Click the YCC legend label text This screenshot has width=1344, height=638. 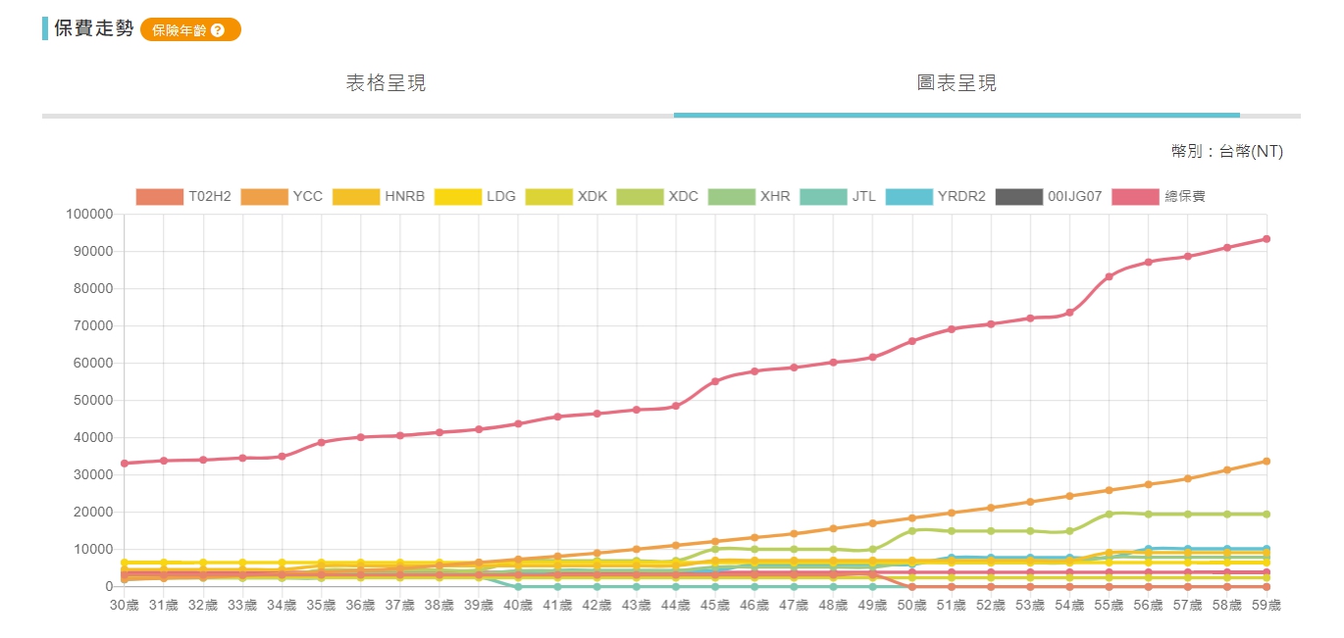[x=308, y=197]
